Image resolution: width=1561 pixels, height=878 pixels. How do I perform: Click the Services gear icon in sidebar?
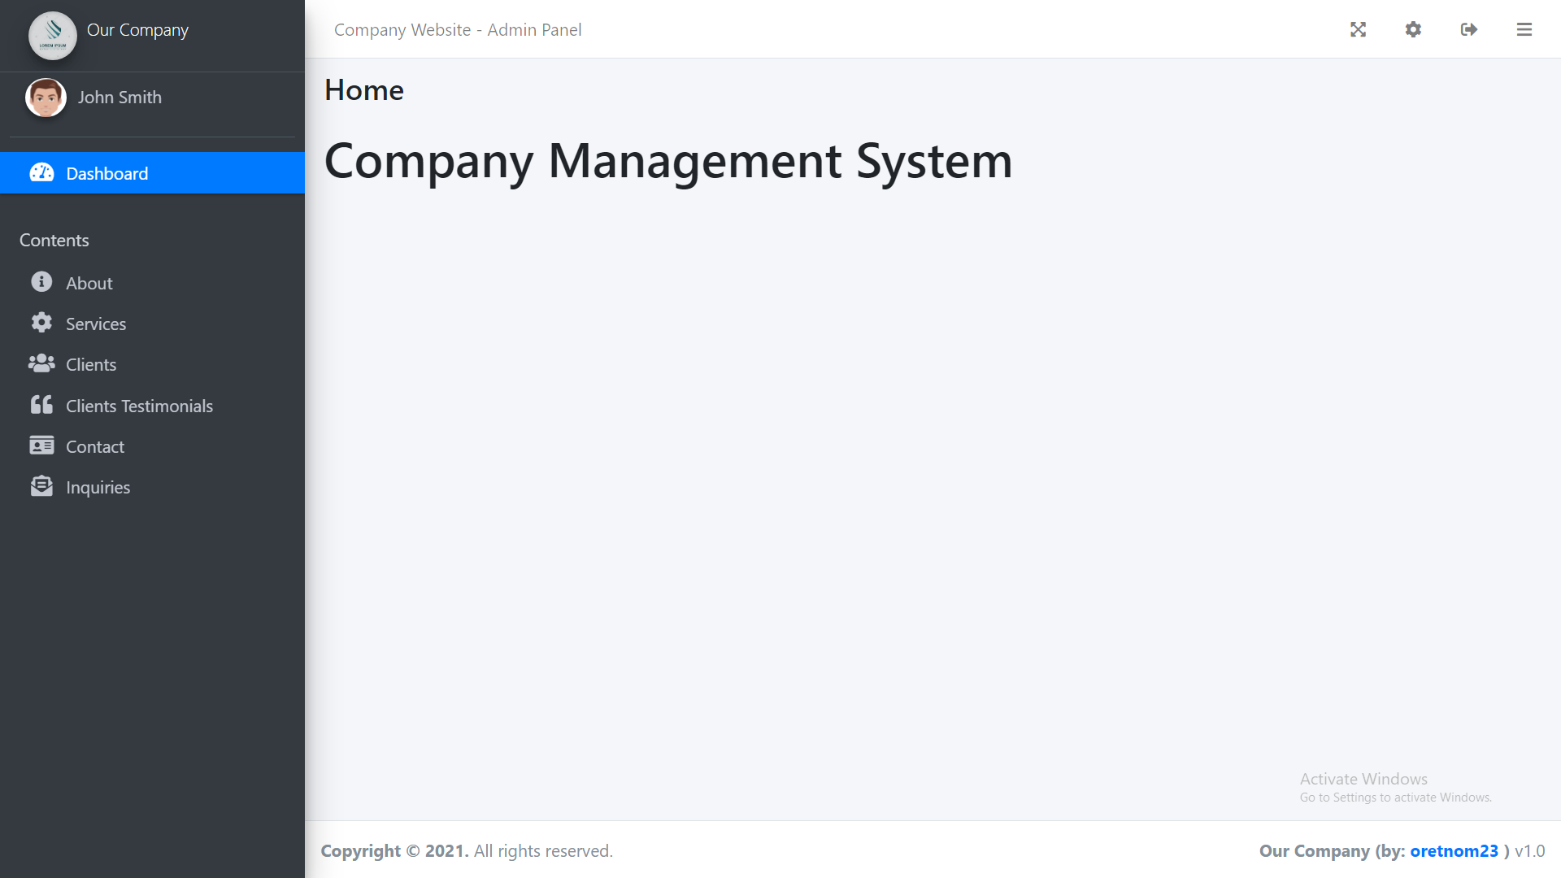pyautogui.click(x=41, y=323)
